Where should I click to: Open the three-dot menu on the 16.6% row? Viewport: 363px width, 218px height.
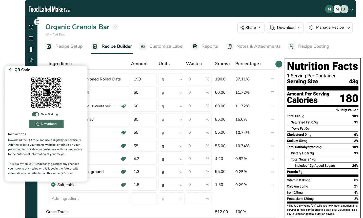coord(273,119)
